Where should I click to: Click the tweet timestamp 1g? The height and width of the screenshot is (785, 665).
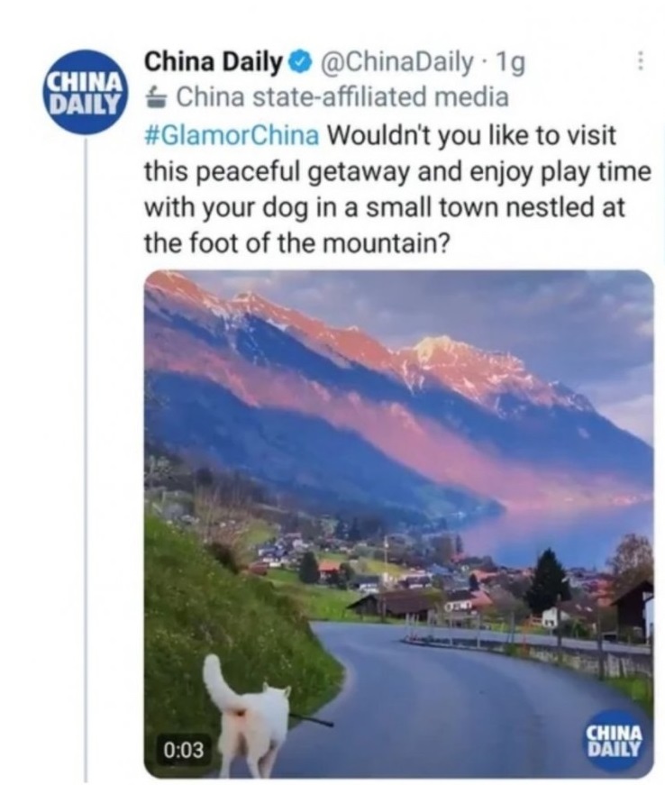pos(509,62)
